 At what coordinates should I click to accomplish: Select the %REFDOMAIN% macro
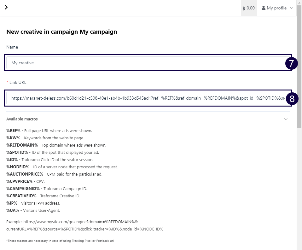click(22, 145)
